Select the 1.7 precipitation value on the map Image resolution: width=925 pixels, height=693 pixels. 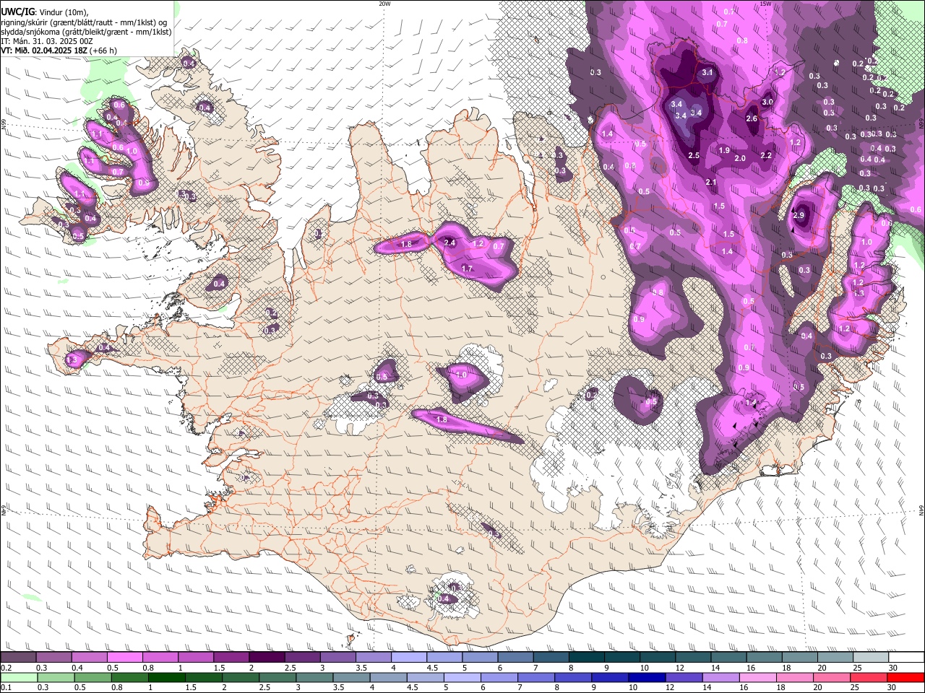tap(467, 269)
